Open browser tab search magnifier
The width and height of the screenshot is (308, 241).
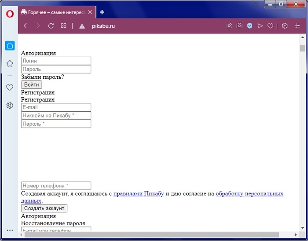pos(256,4)
